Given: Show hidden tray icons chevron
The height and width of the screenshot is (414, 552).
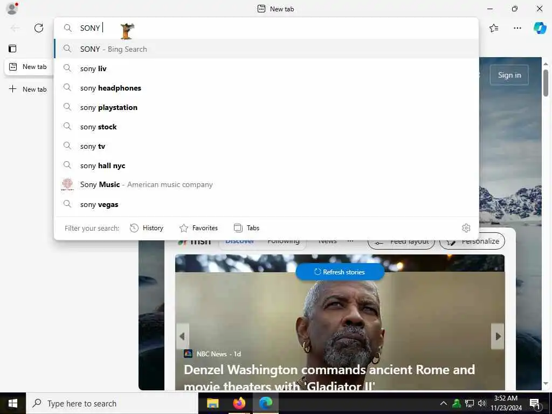Looking at the screenshot, I should click(444, 403).
